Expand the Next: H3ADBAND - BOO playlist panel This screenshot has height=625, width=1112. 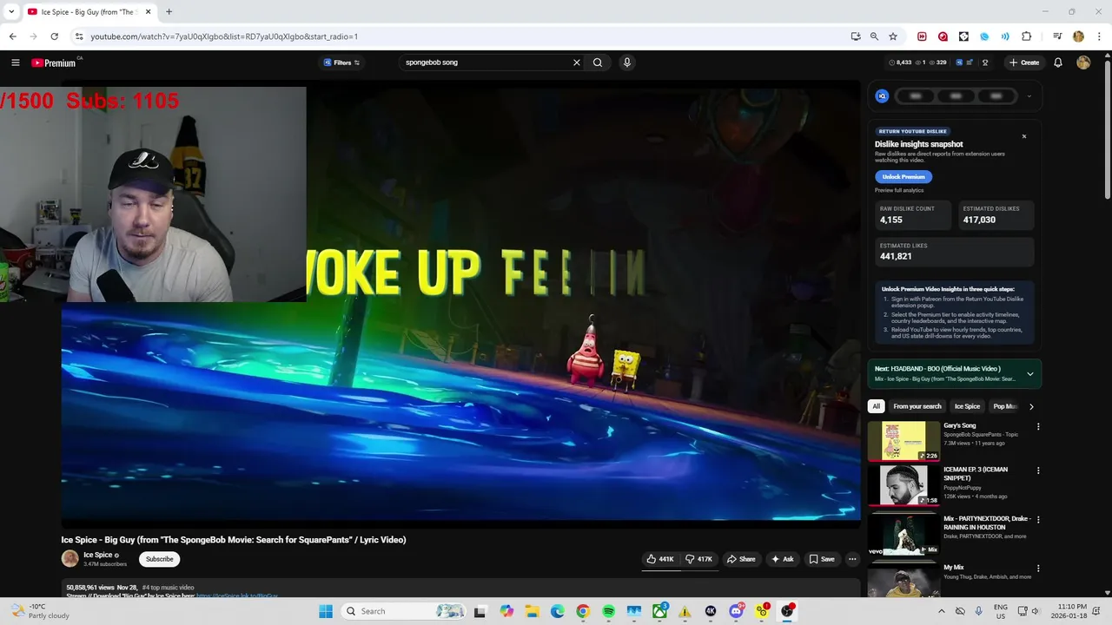pos(1030,374)
